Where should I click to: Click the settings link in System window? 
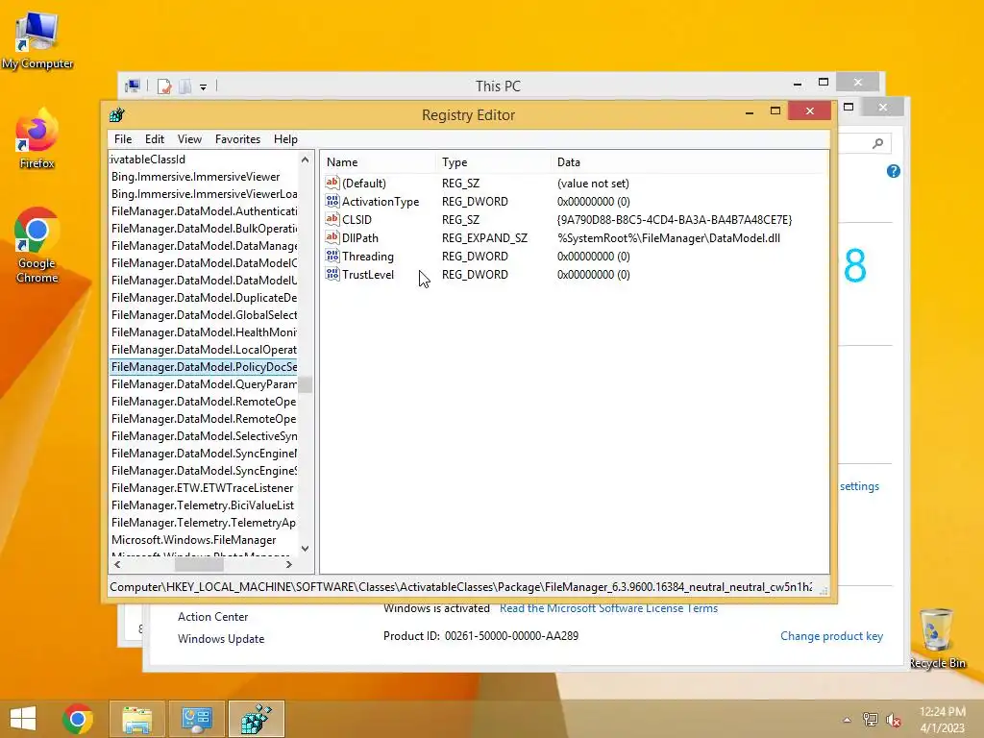(859, 485)
